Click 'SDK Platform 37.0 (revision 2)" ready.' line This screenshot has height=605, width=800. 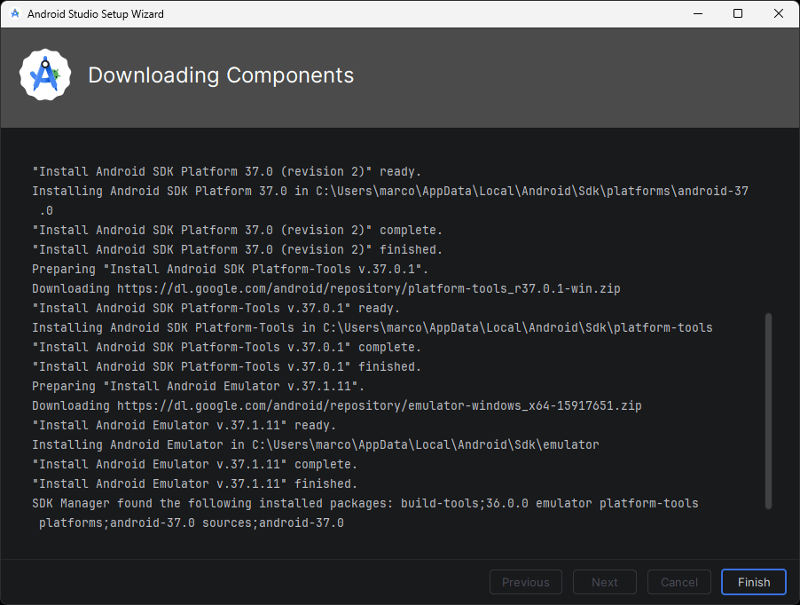(x=226, y=171)
